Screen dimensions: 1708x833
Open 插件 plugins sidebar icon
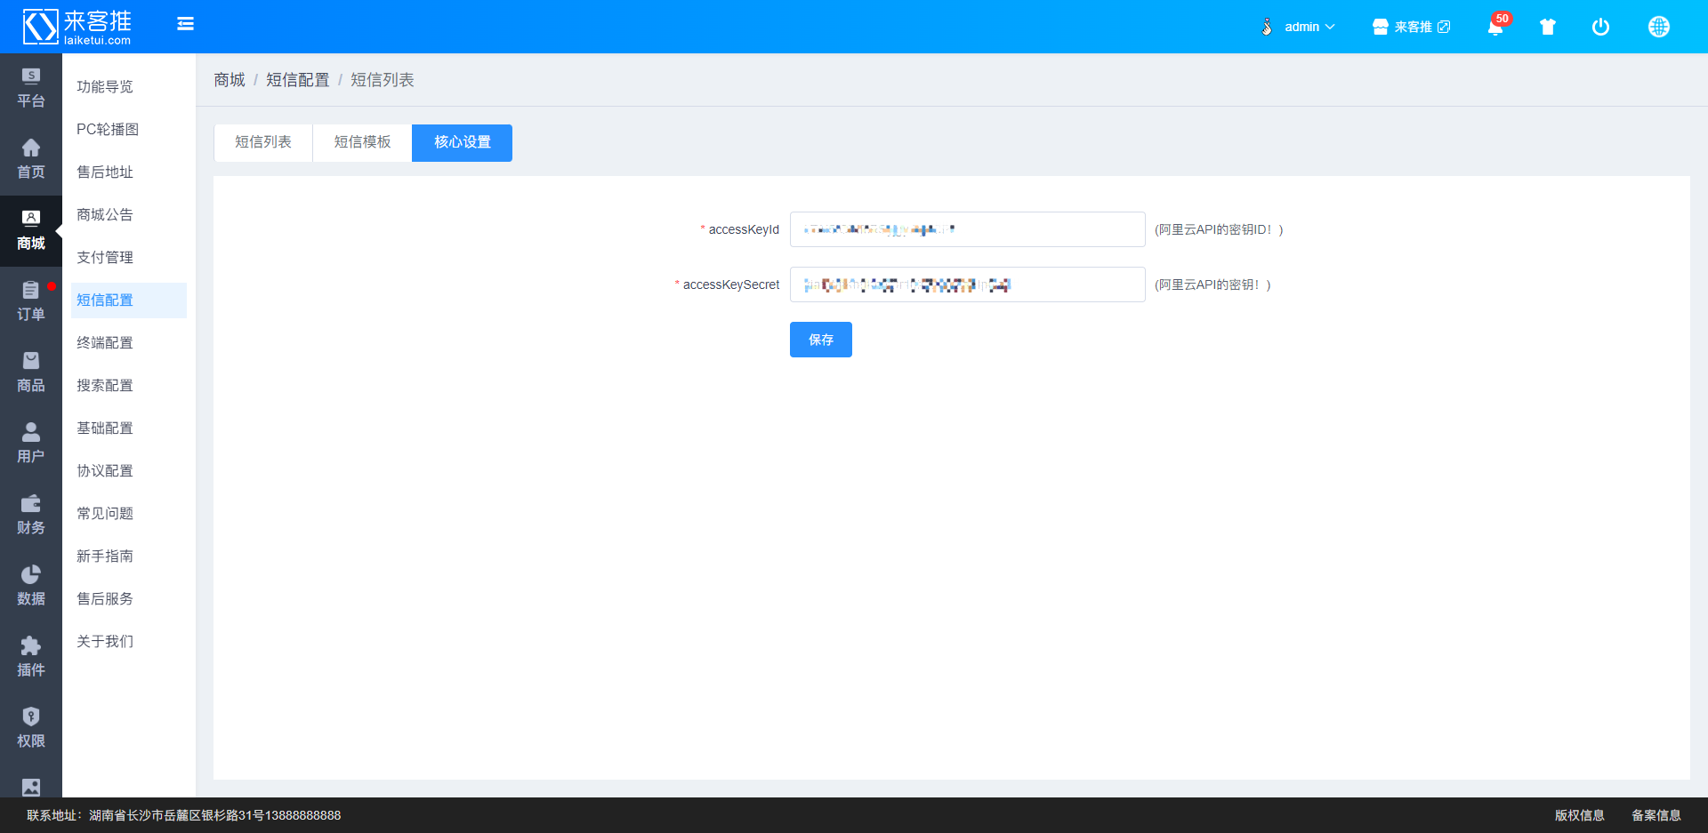(31, 658)
